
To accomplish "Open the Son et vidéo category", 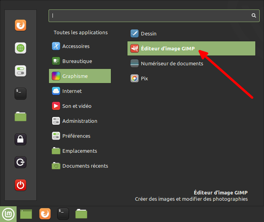I will click(x=80, y=106).
